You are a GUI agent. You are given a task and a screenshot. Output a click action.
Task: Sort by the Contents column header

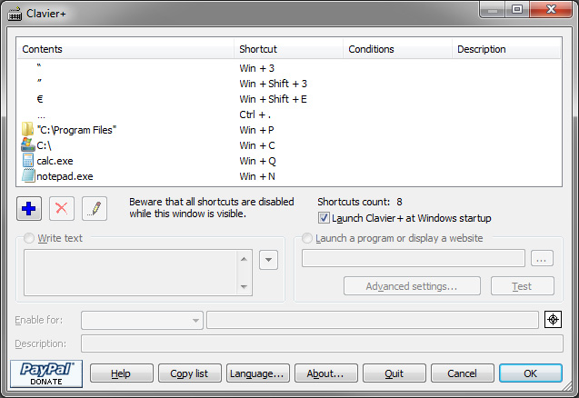125,49
